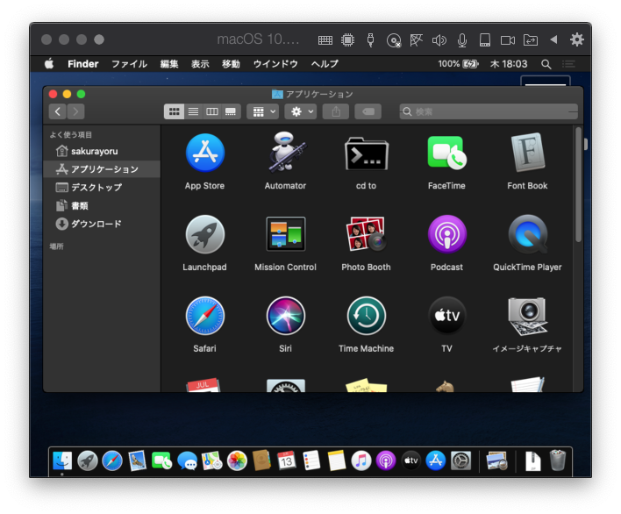The width and height of the screenshot is (621, 514).
Task: Open Calendar from the Dock
Action: click(286, 461)
